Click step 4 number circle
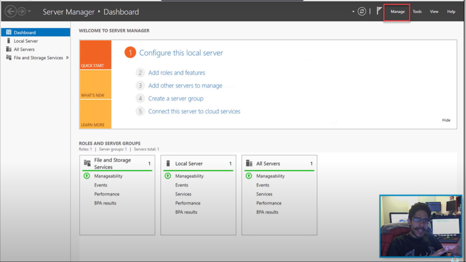The height and width of the screenshot is (262, 466). tap(140, 98)
